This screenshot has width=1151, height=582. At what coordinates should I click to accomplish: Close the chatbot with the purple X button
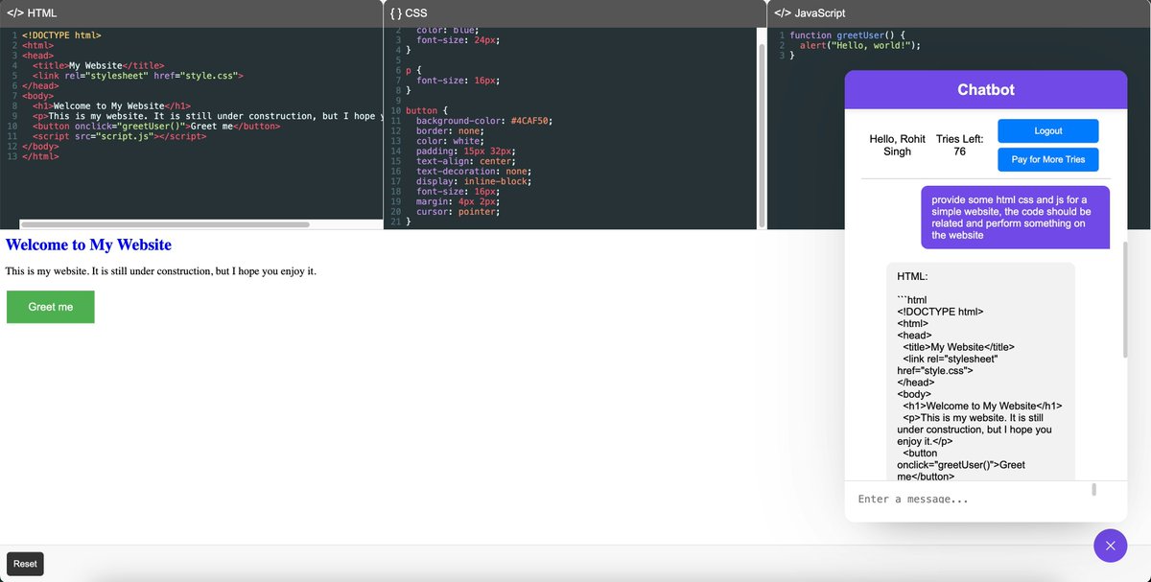point(1110,546)
